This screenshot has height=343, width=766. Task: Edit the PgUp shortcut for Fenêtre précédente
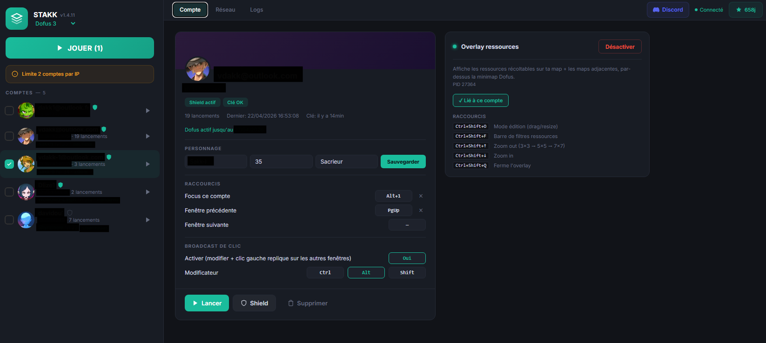[x=394, y=211]
